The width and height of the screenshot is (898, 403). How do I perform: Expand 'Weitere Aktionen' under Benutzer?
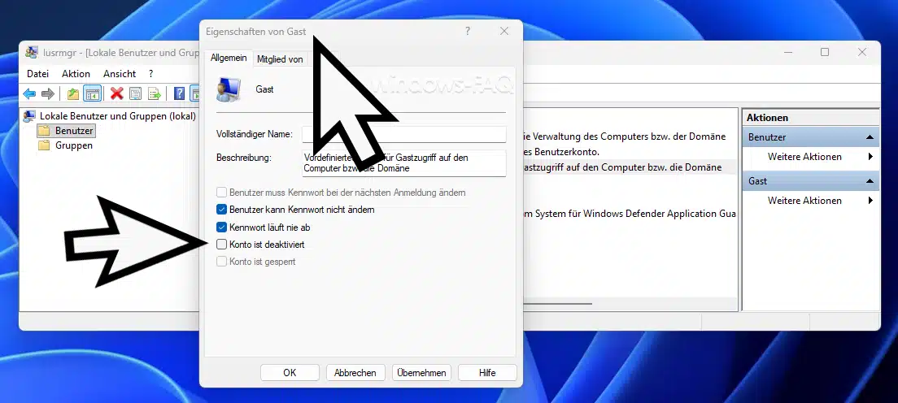click(x=805, y=157)
